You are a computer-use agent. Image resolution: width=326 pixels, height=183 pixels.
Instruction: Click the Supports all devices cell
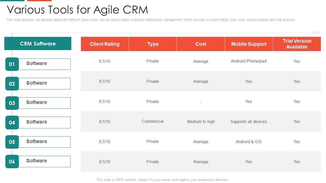point(249,121)
